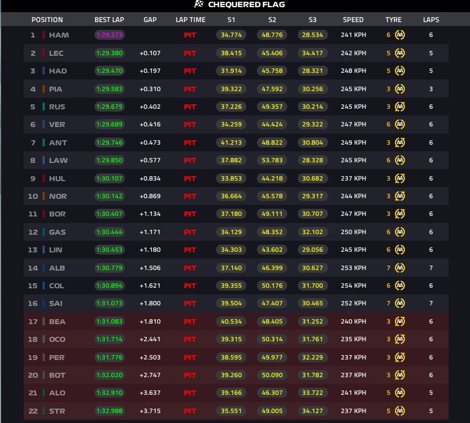470x423 pixels.
Task: Click ALO's best lap 1:32.910
Action: point(109,393)
